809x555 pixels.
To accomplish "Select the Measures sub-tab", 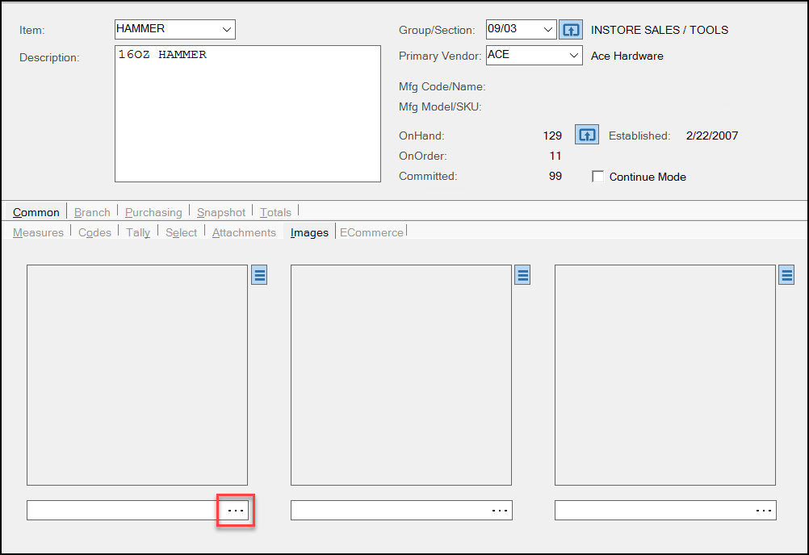I will 38,232.
